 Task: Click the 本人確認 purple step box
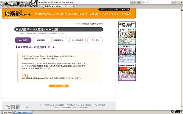[23, 40]
